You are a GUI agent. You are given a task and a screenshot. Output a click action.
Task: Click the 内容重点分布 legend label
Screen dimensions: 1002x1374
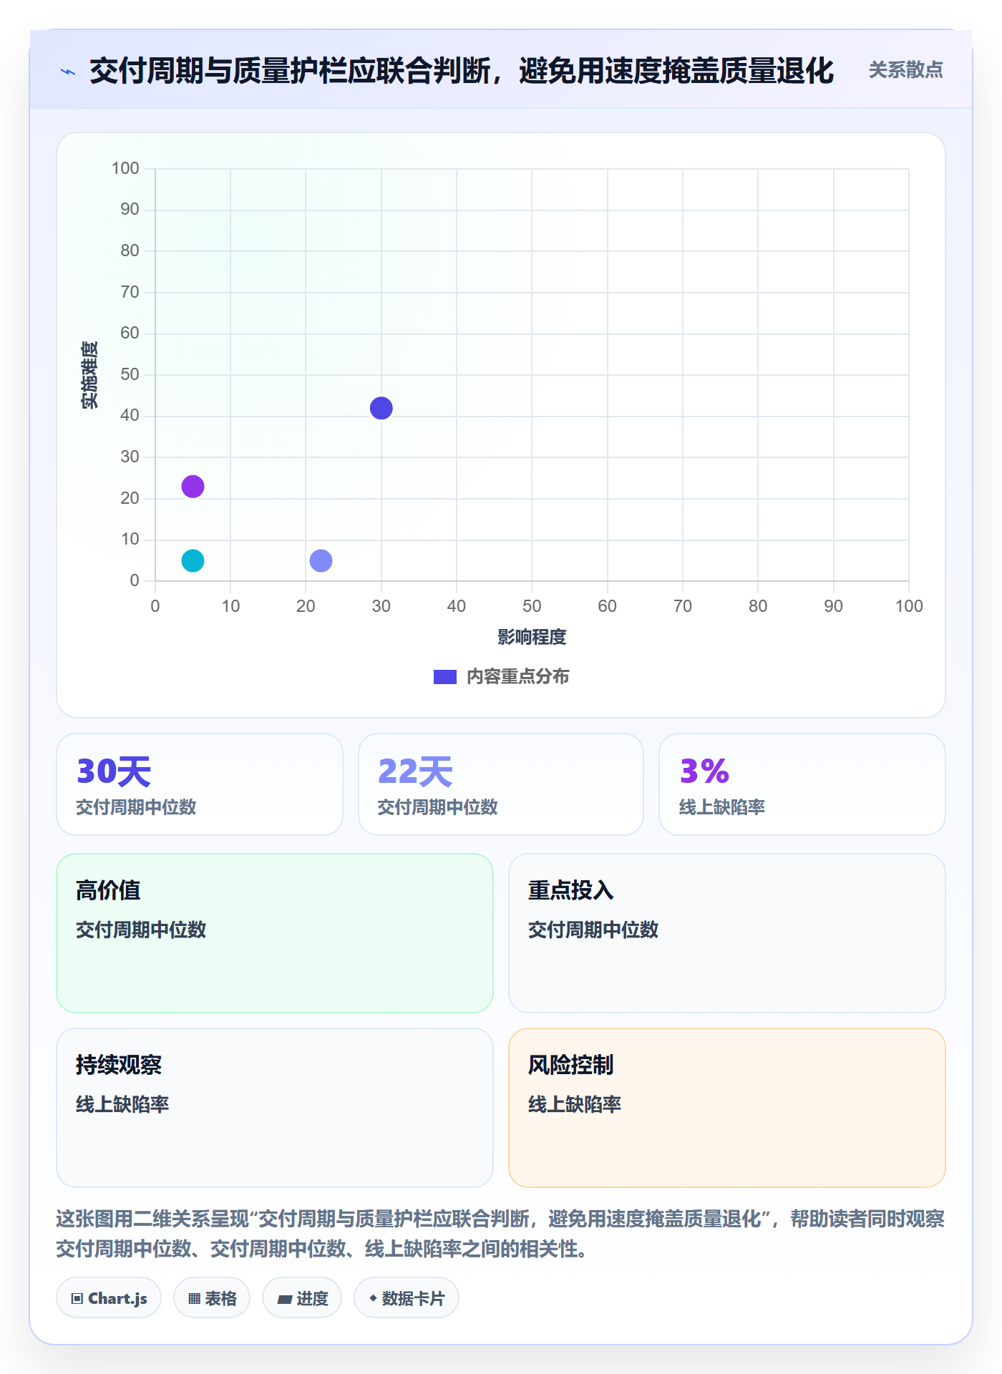tap(517, 677)
